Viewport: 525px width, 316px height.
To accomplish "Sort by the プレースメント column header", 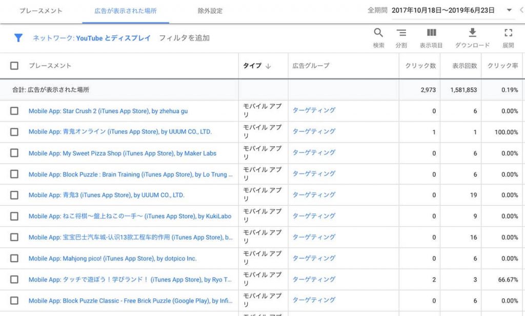I will [x=50, y=66].
